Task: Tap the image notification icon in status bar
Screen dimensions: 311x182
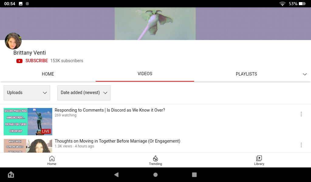Action: [21, 4]
